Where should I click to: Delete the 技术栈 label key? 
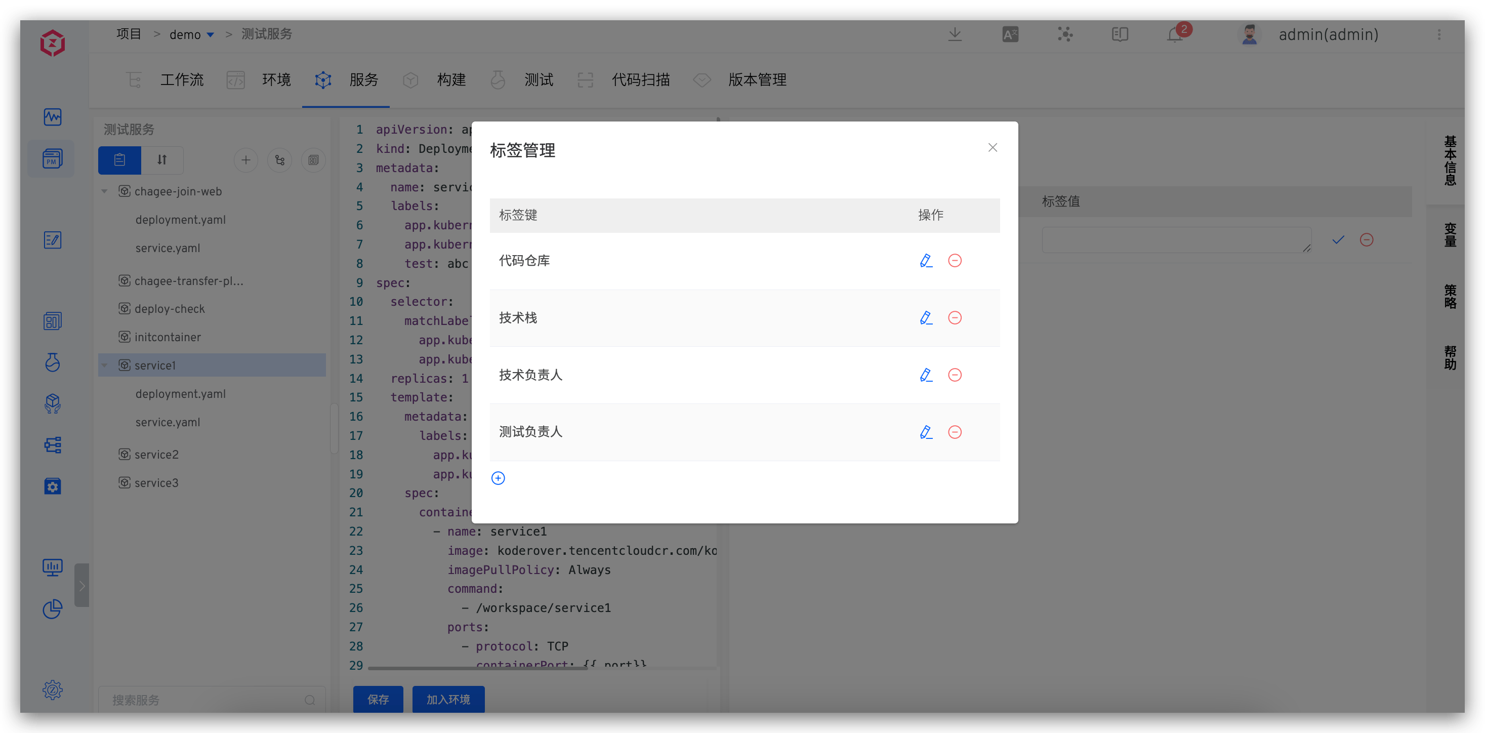pos(955,318)
